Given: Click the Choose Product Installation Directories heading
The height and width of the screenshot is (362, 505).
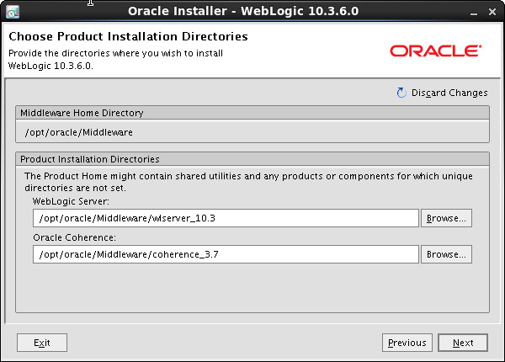Looking at the screenshot, I should 128,36.
